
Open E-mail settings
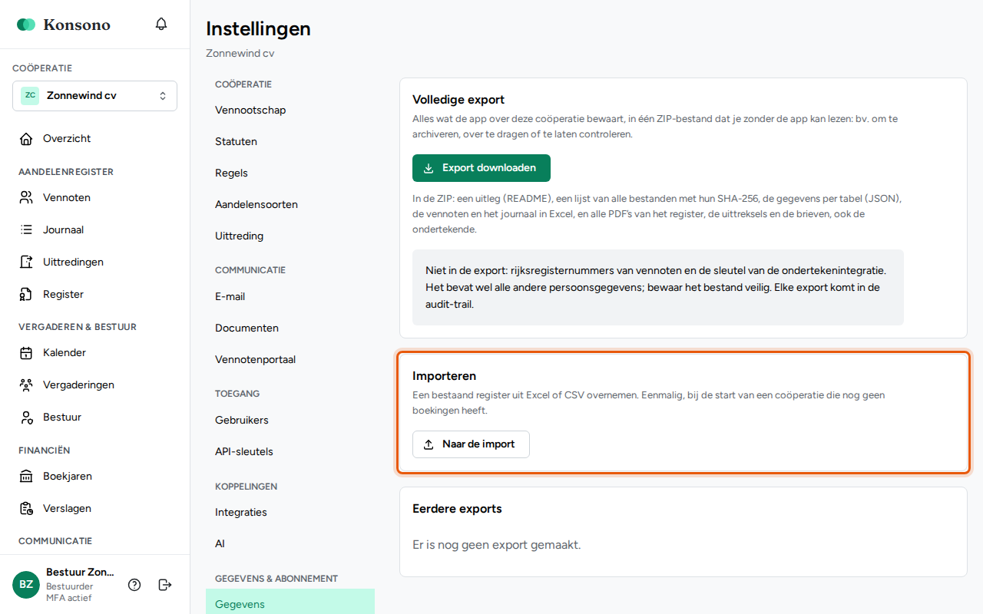pos(290,297)
